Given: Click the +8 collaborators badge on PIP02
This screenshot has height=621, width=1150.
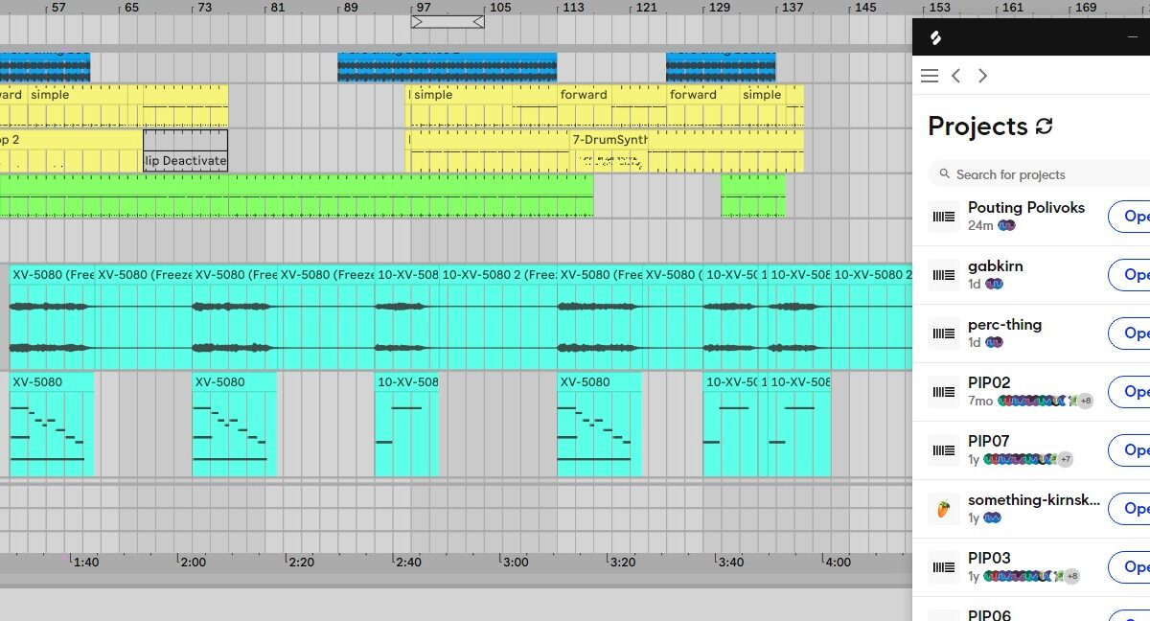Looking at the screenshot, I should [1085, 402].
